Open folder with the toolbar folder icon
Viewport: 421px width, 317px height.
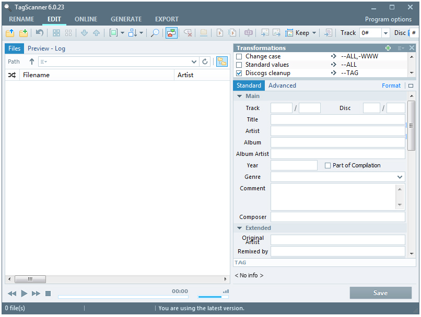coord(10,33)
